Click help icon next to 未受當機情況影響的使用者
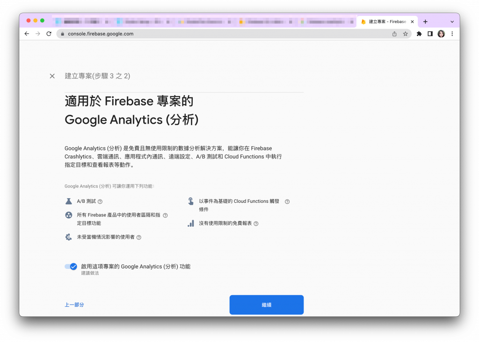The height and width of the screenshot is (342, 479). click(138, 238)
